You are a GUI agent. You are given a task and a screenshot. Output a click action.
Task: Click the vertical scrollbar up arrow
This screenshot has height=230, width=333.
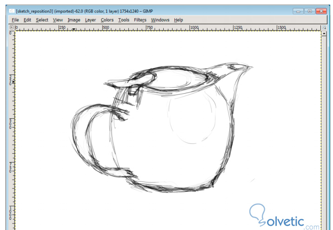click(x=324, y=34)
